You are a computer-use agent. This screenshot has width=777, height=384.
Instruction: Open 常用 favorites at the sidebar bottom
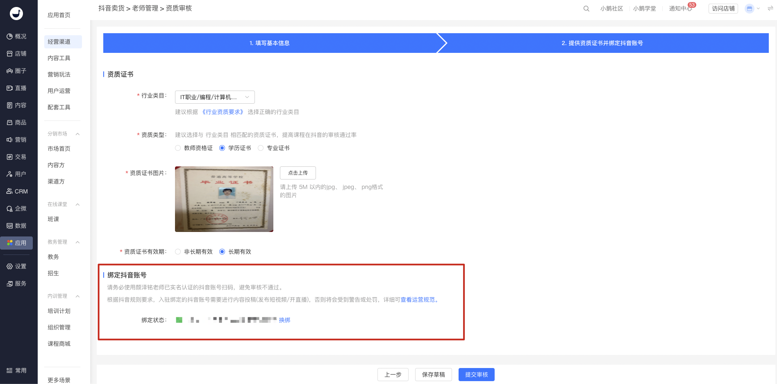pos(16,370)
